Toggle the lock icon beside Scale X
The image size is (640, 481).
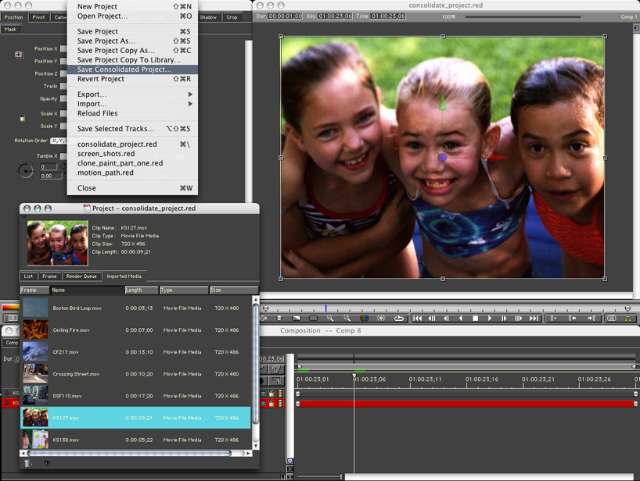23,119
